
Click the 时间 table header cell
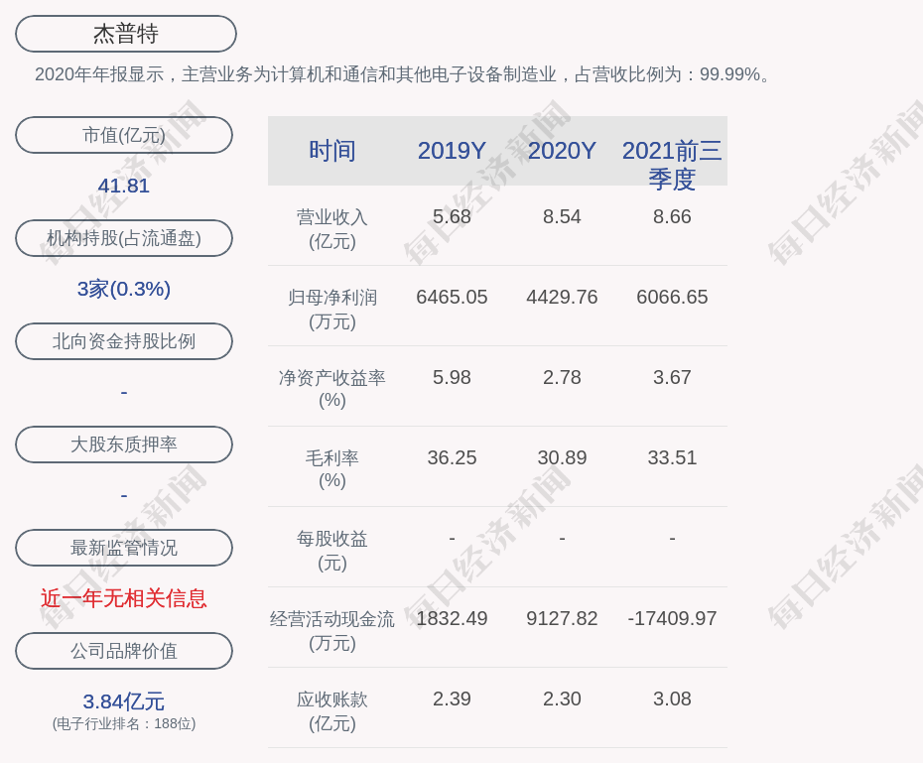pos(332,151)
